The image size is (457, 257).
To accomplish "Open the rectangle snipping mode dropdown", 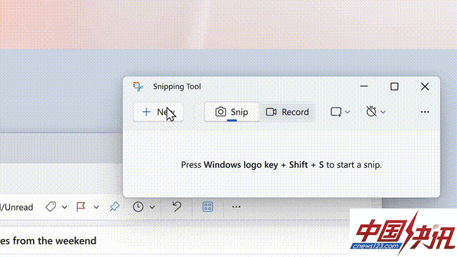I will (340, 111).
